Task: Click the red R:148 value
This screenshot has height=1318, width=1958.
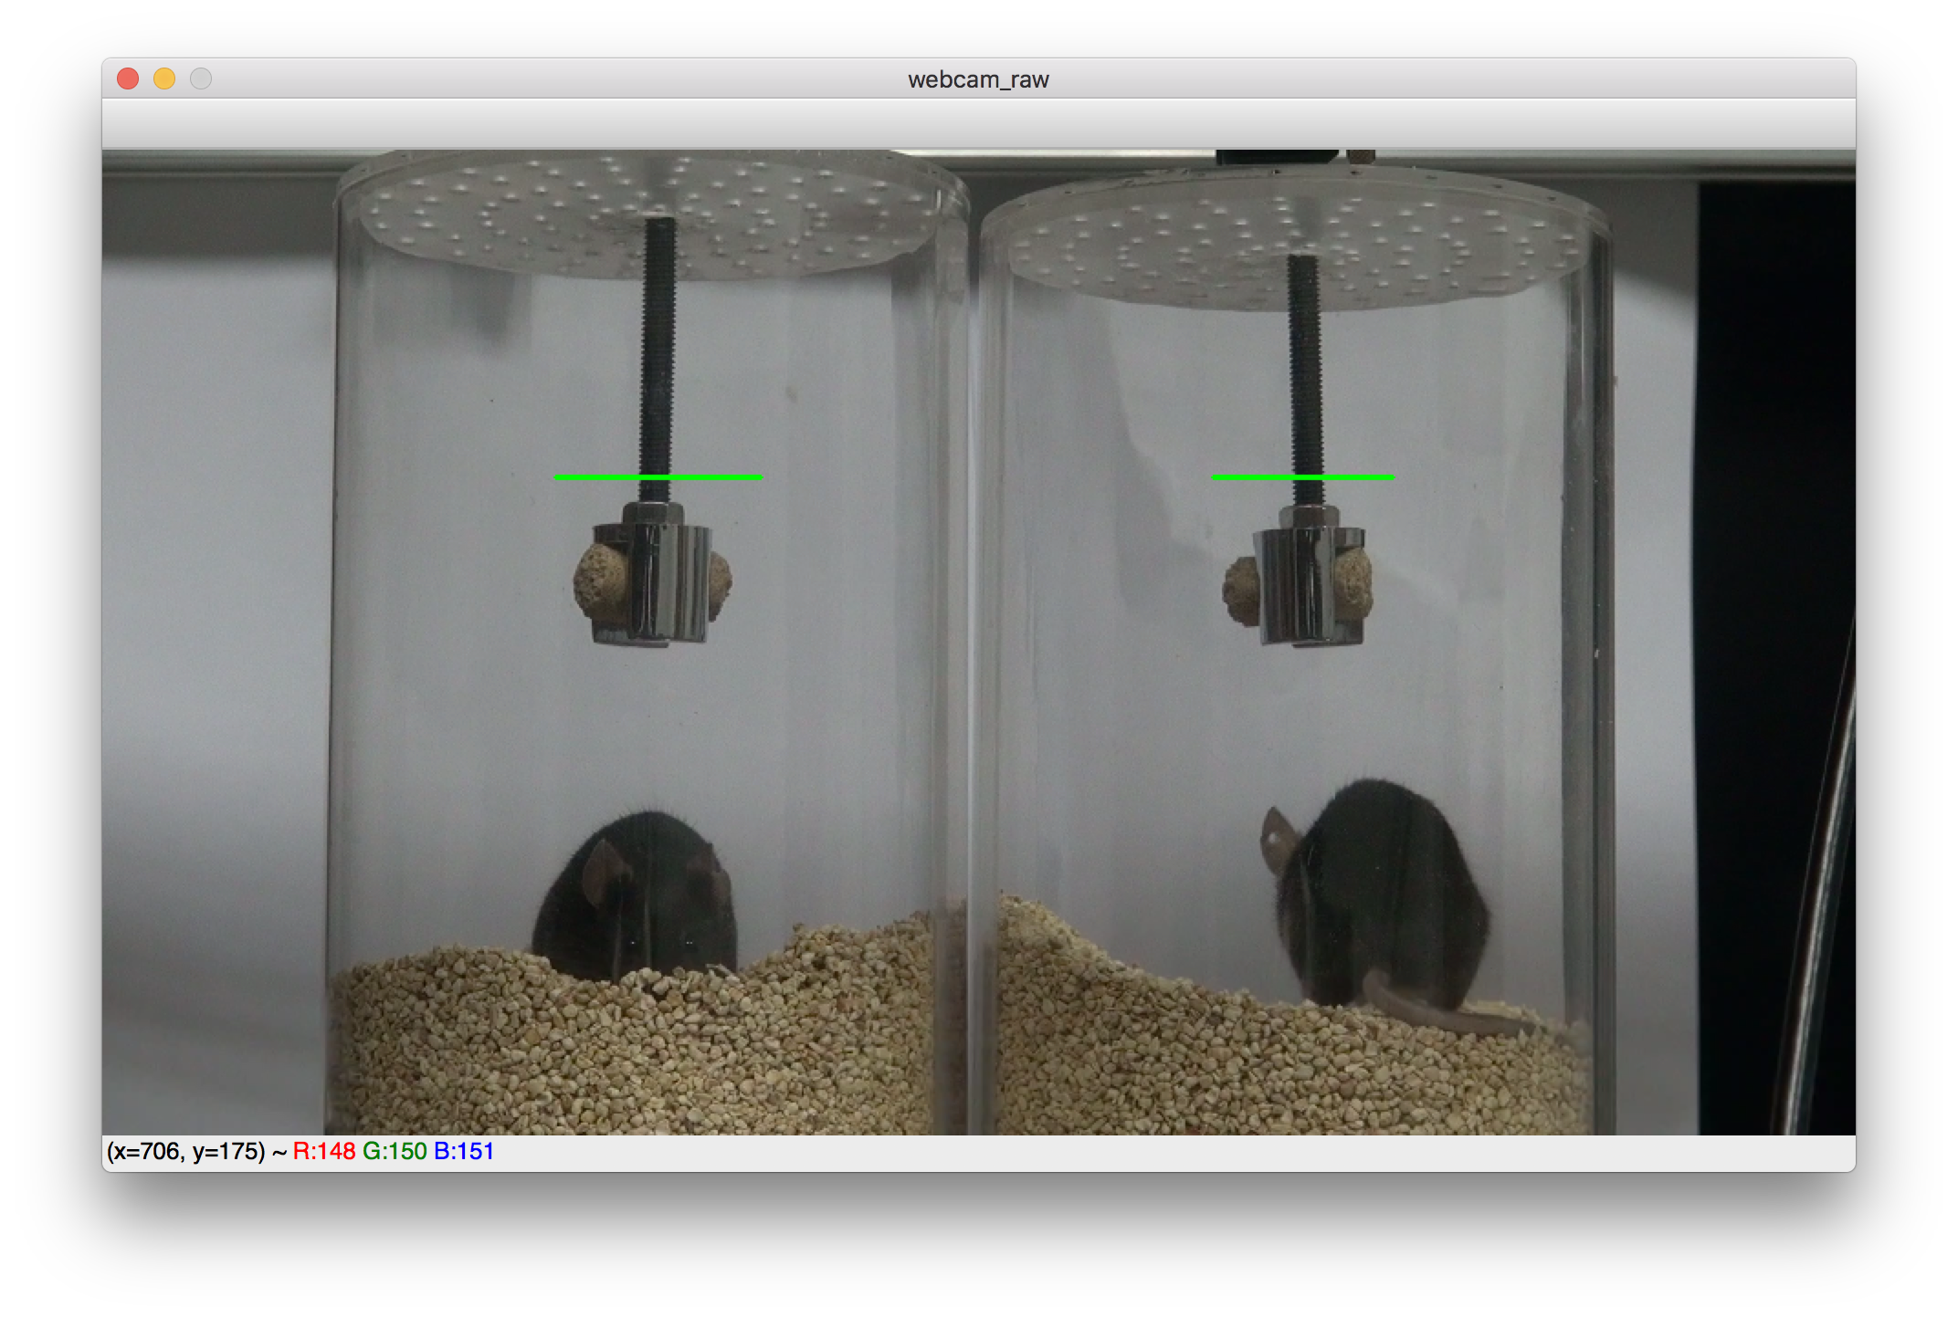Action: [x=324, y=1152]
